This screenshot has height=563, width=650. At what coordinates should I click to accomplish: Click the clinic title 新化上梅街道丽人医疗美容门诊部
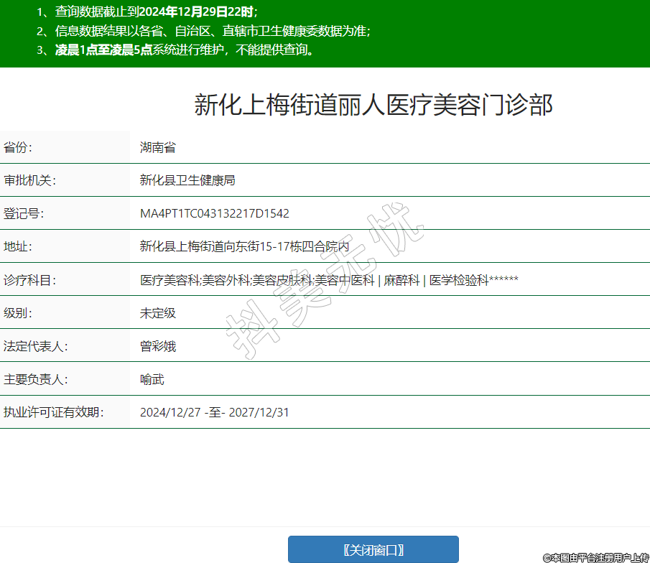click(x=373, y=105)
